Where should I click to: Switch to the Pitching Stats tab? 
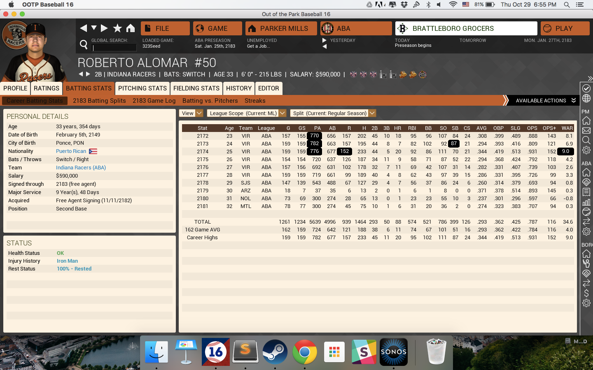click(x=142, y=88)
